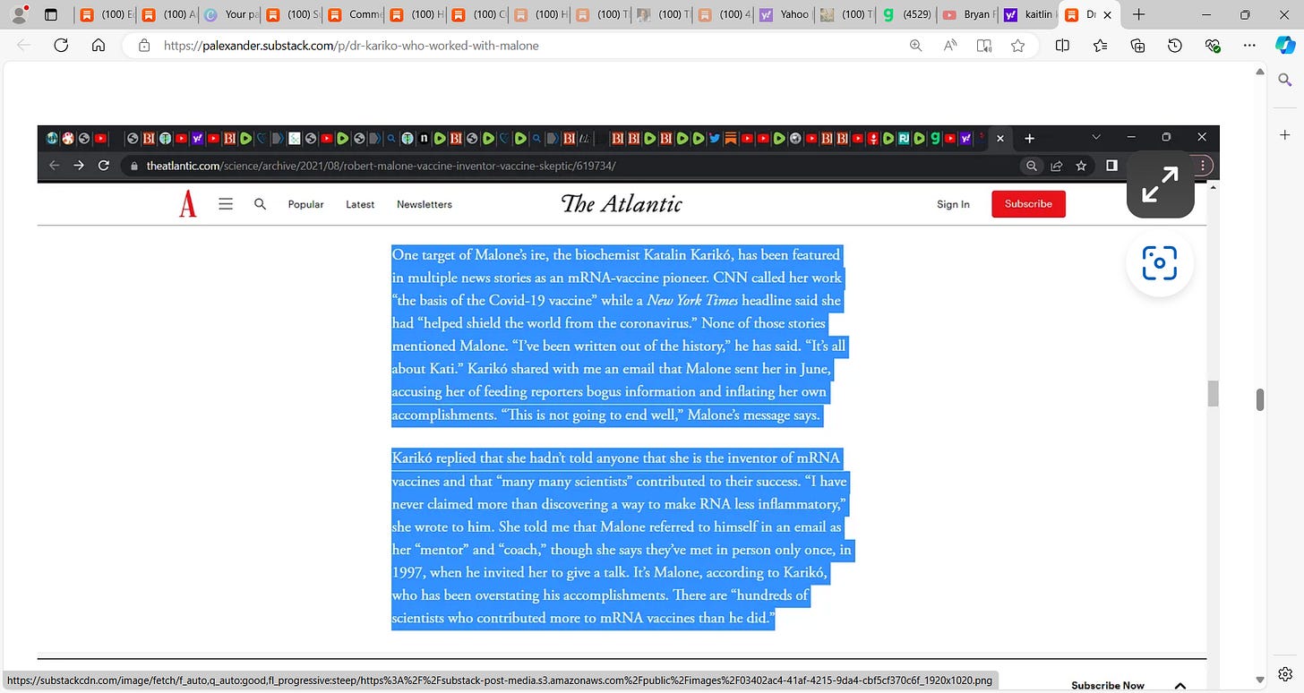Switch to the "(100) 4" tab
Viewport: 1304px width, 693px height.
click(724, 14)
